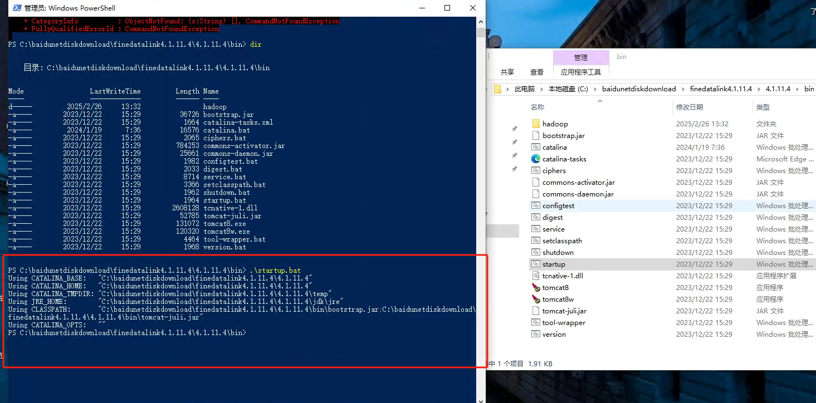Screen dimensions: 816x403
Task: Navigate to 本地磁盘 (C:) in the breadcrumb
Action: (x=568, y=89)
